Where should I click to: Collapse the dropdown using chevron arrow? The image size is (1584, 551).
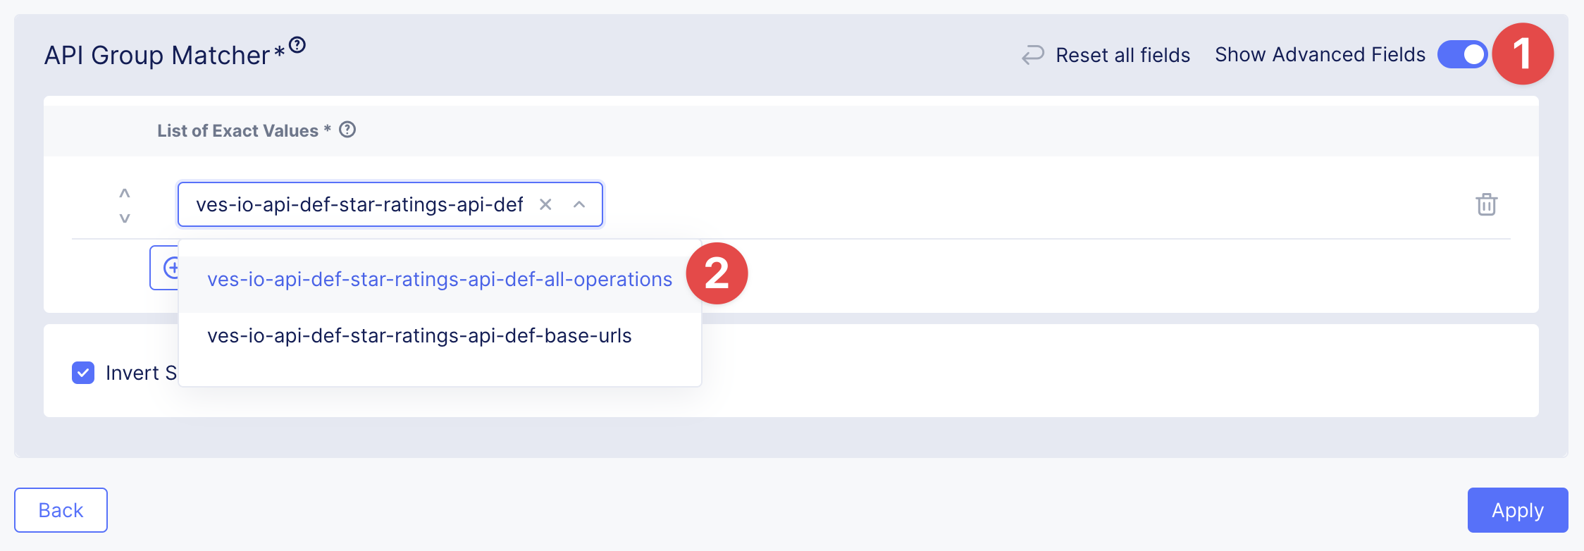579,204
